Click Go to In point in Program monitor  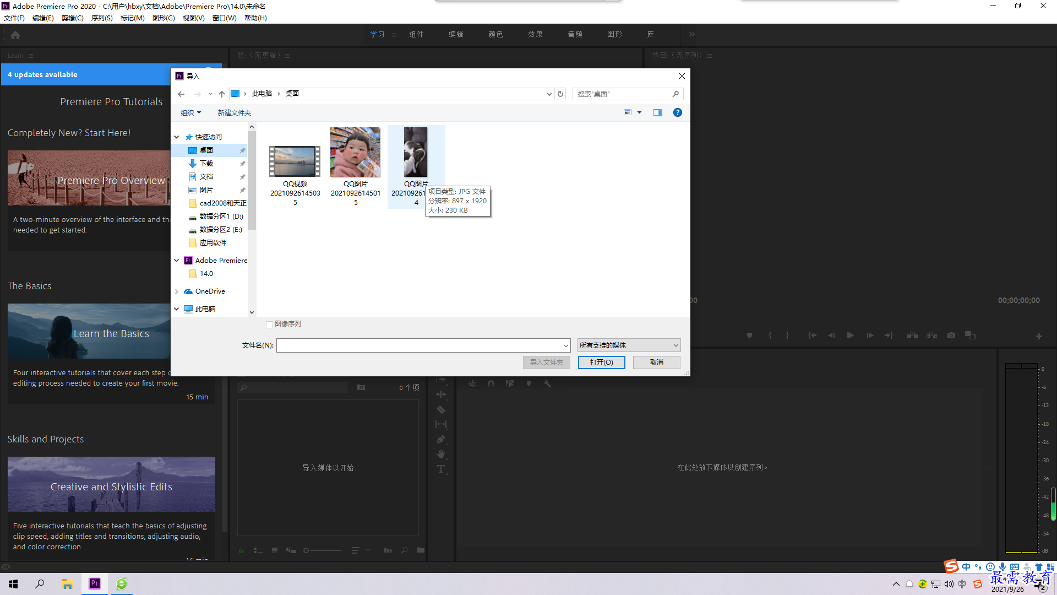(812, 335)
